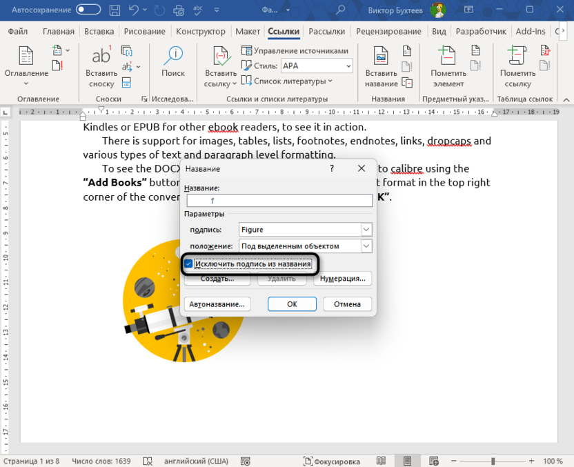574x467 pixels.
Task: Click Insert Caption (Вставить название) icon
Action: [381, 56]
